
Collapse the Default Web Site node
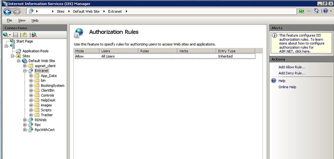[19, 61]
